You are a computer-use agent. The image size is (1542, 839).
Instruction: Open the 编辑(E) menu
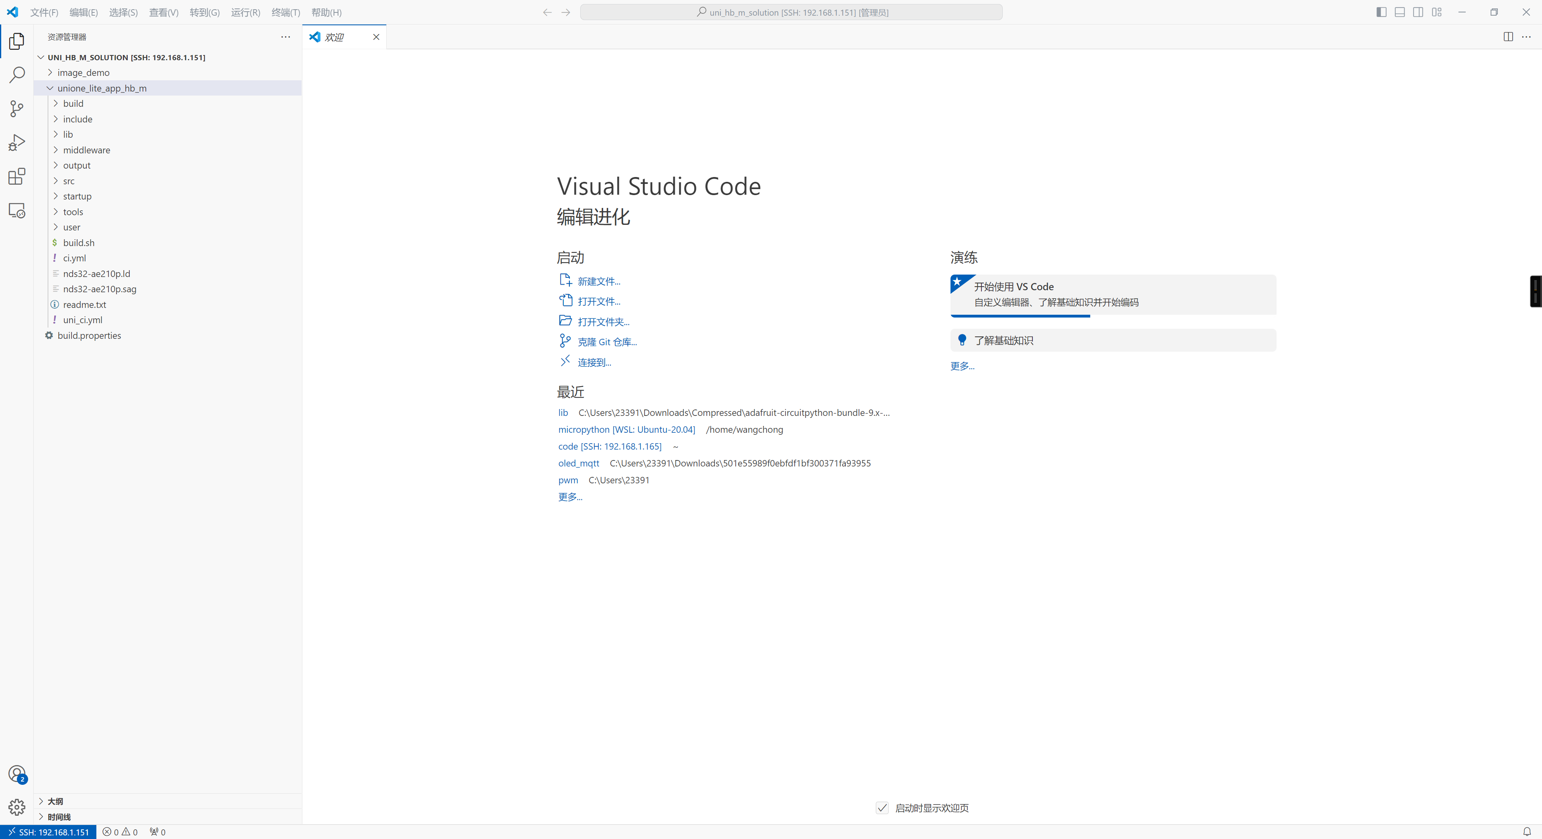coord(84,12)
